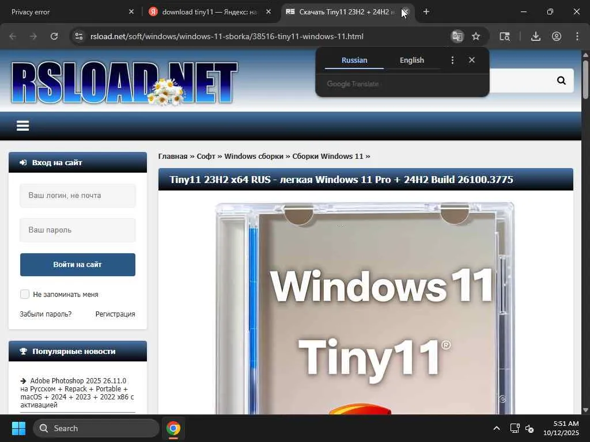Open a new browser tab
The height and width of the screenshot is (442, 590).
[x=426, y=12]
